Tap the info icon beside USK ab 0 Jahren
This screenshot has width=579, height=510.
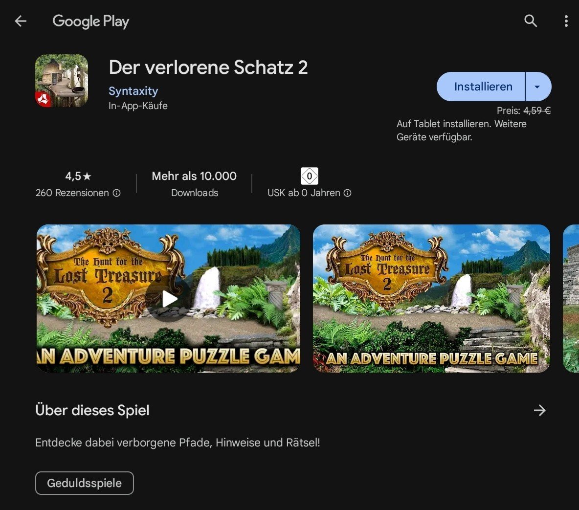click(347, 193)
